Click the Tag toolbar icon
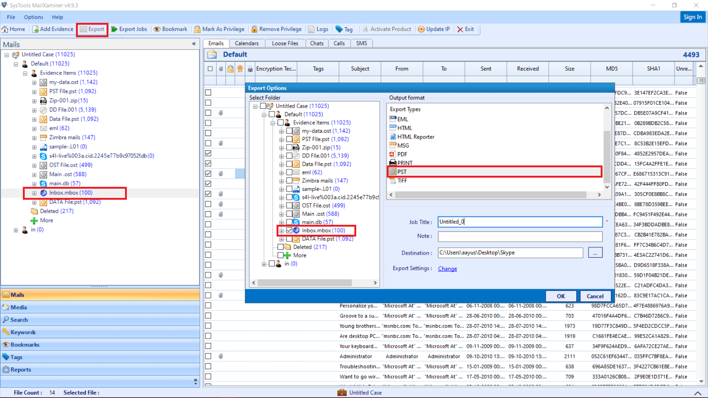708x398 pixels. [339, 29]
